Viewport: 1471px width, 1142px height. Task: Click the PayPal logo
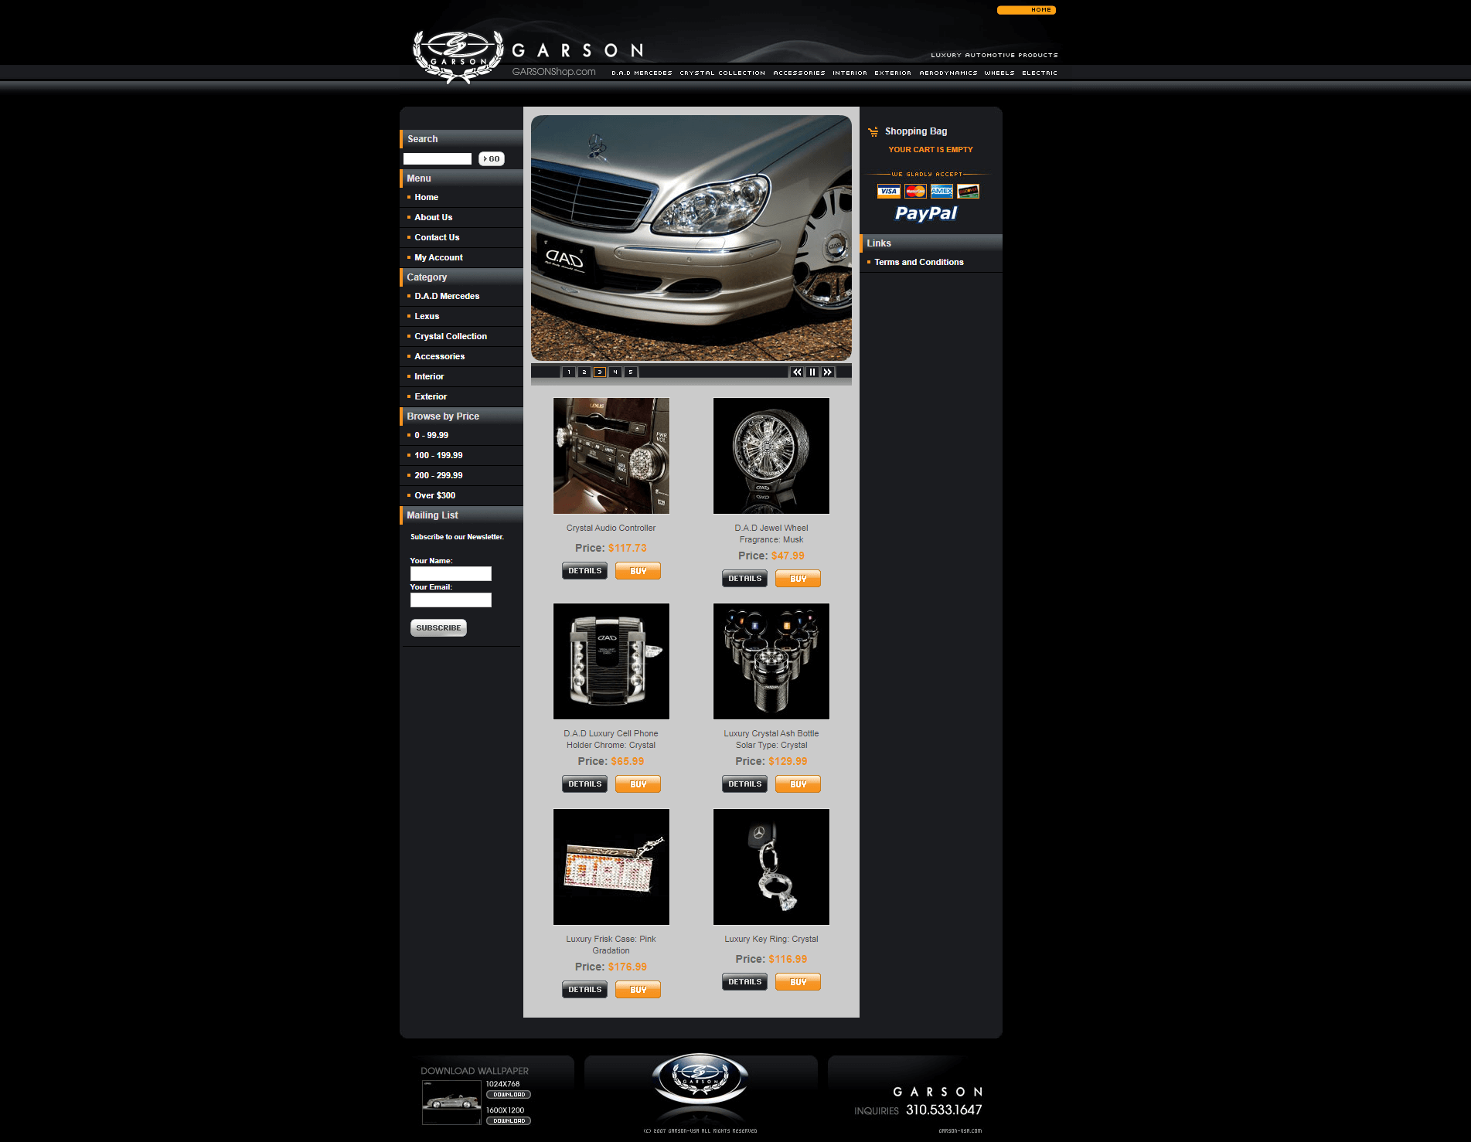925,213
